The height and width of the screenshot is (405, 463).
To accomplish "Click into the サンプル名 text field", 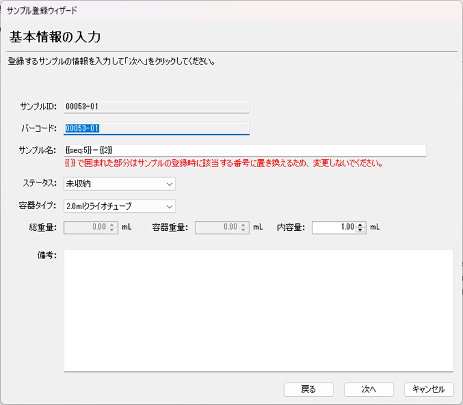I will [x=245, y=150].
